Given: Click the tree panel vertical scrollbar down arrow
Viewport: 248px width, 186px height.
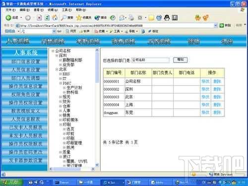Looking at the screenshot, I should pos(97,165).
